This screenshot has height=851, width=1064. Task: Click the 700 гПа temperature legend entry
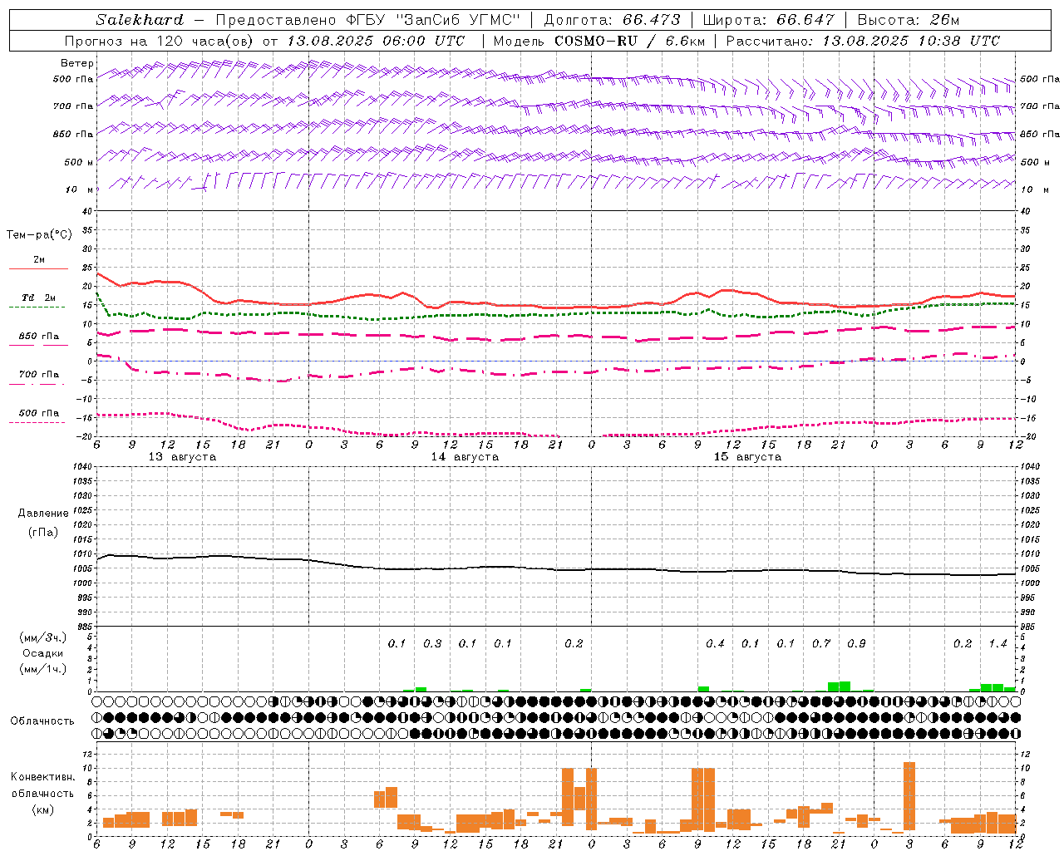(38, 375)
